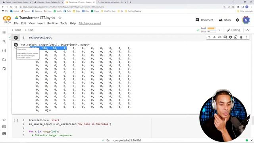The height and width of the screenshot is (143, 254).
Task: Click the notebook title Transformer LTT.ipynb
Action: click(37, 17)
